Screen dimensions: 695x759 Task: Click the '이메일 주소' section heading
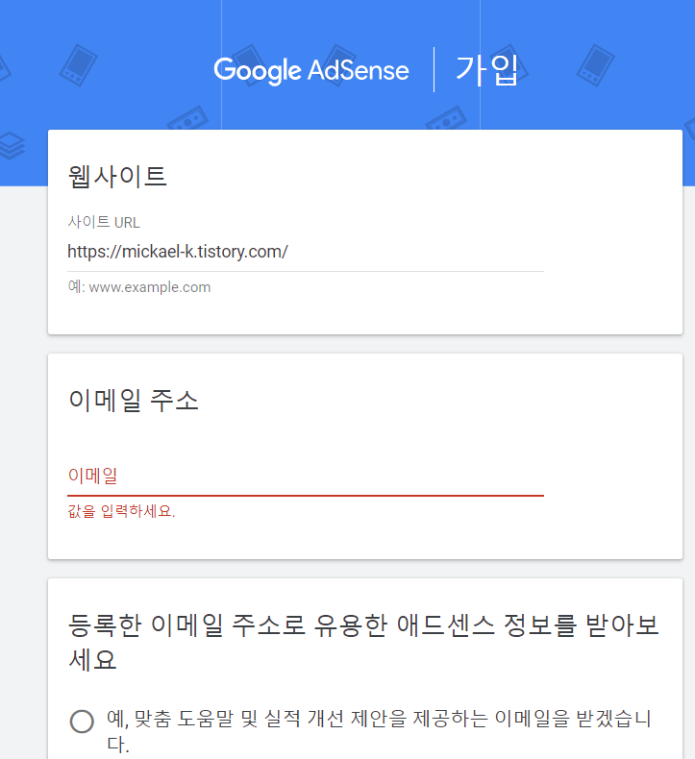tap(134, 401)
